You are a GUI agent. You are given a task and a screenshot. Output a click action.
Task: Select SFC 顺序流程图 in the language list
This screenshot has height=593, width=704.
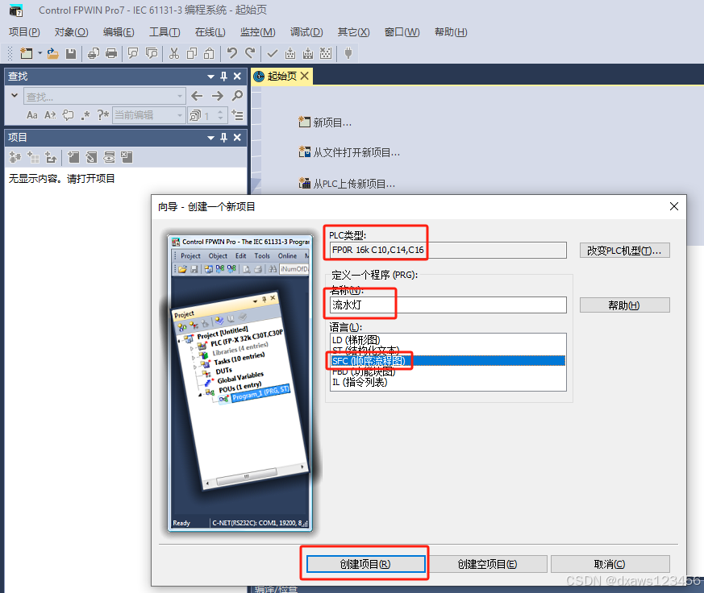[369, 360]
